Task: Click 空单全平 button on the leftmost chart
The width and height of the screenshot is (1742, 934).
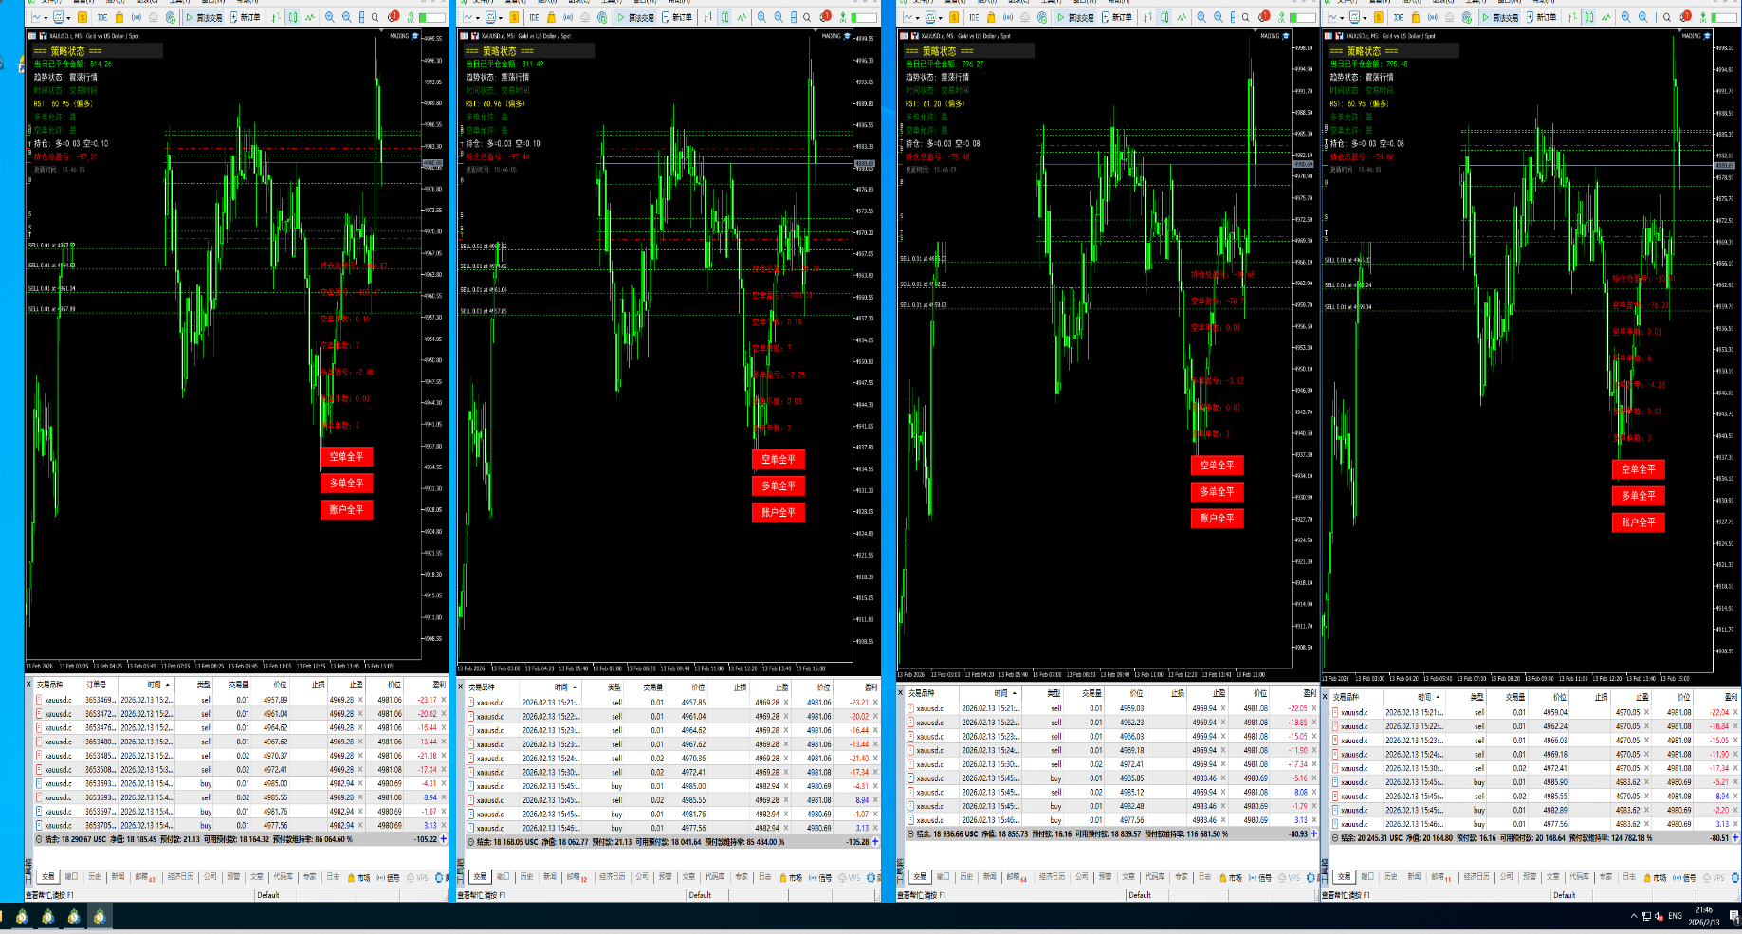Action: coord(346,457)
